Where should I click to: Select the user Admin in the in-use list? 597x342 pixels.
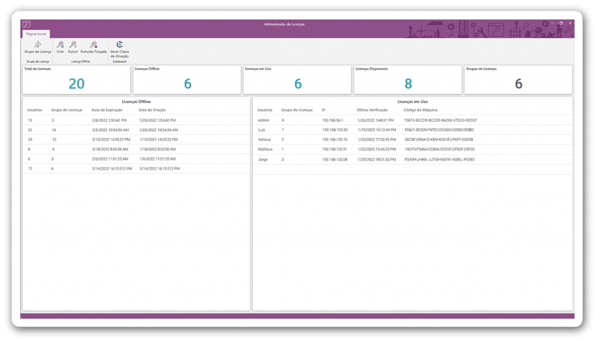click(264, 120)
